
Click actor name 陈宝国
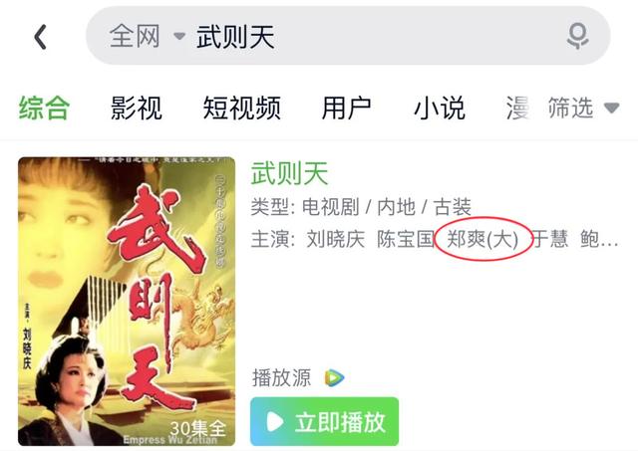(406, 239)
